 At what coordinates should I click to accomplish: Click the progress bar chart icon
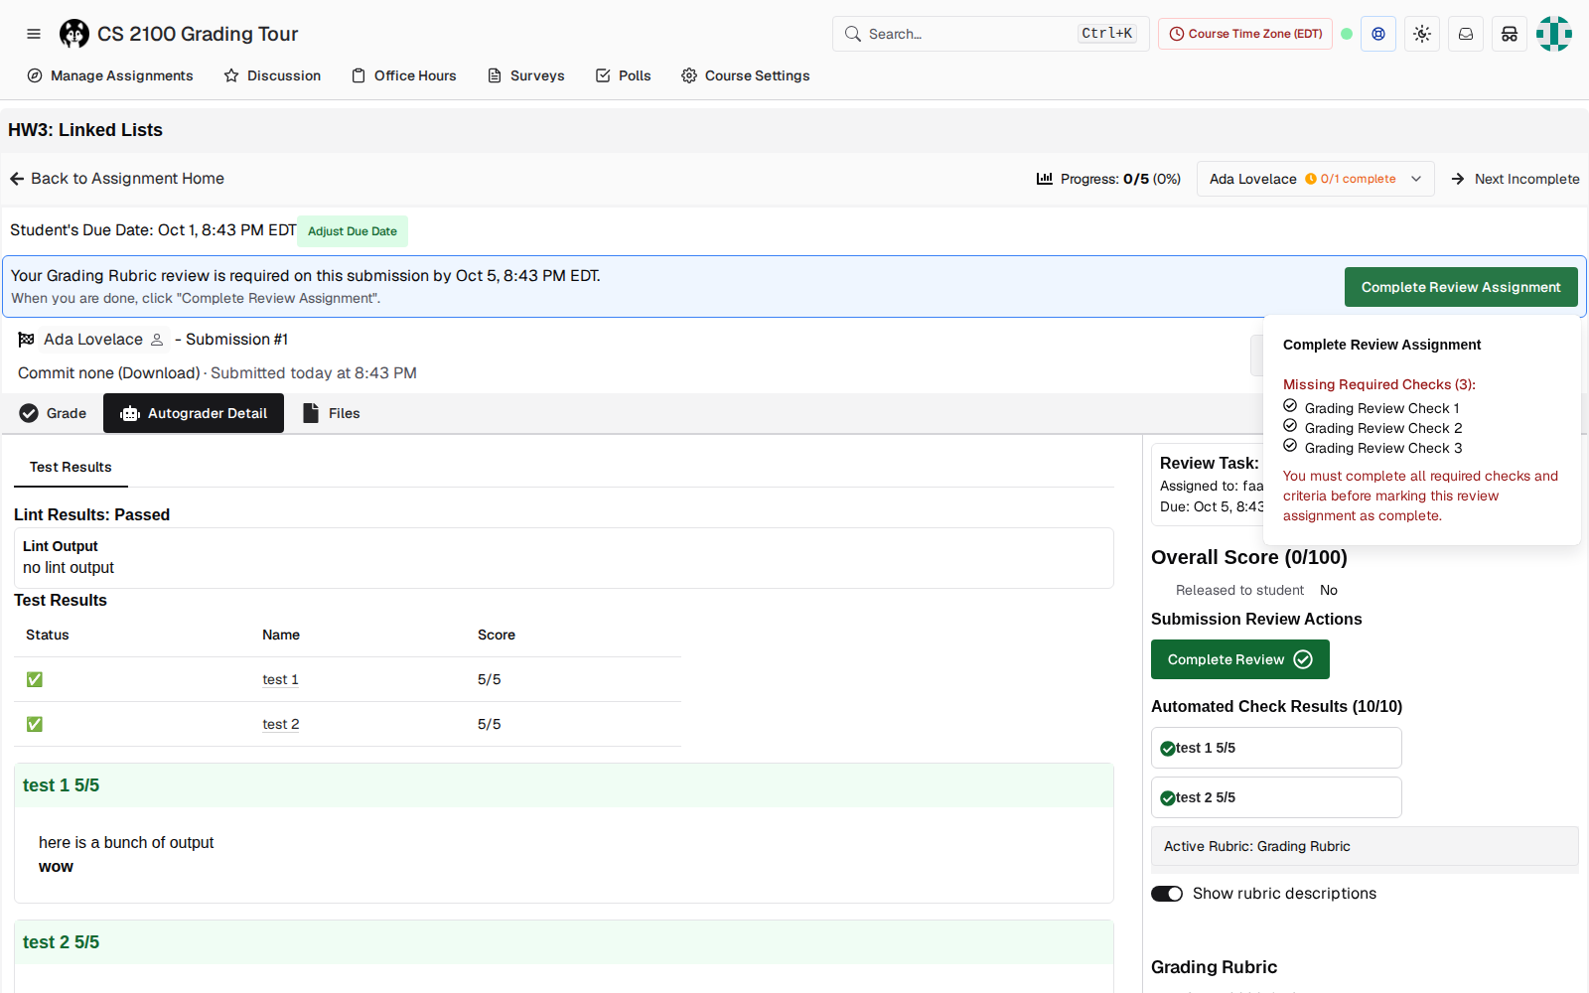click(1045, 179)
